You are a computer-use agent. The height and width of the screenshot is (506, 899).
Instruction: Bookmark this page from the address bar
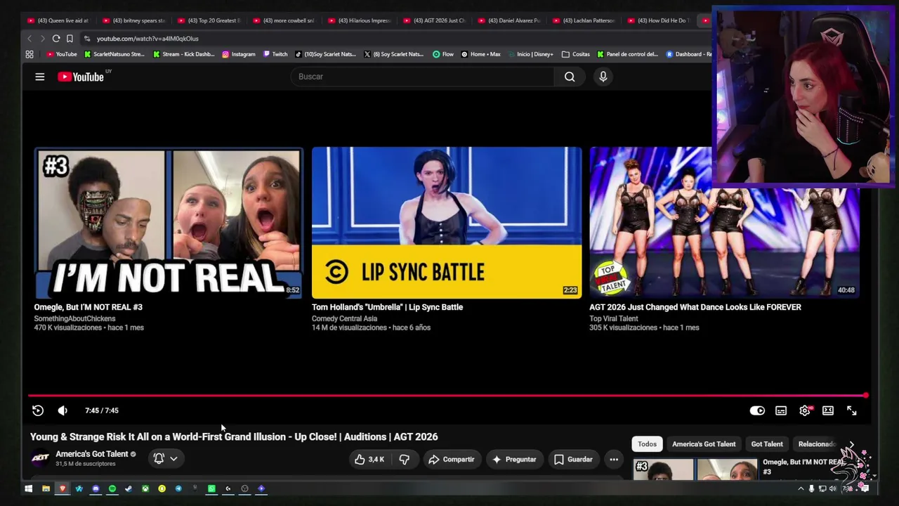[70, 39]
